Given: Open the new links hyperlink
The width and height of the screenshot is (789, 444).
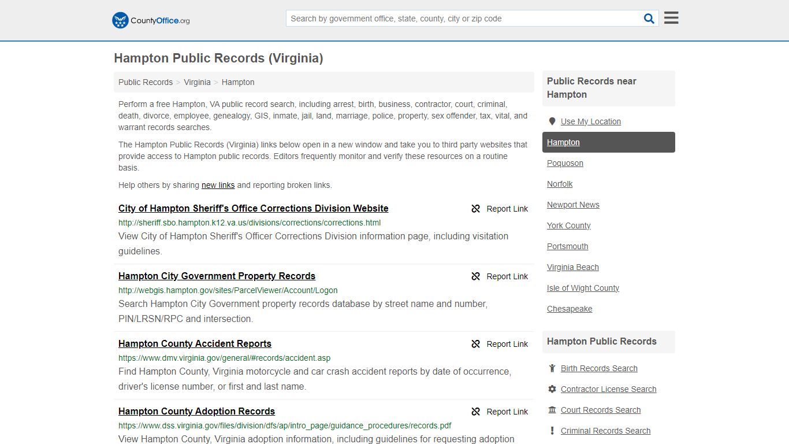Looking at the screenshot, I should (218, 185).
